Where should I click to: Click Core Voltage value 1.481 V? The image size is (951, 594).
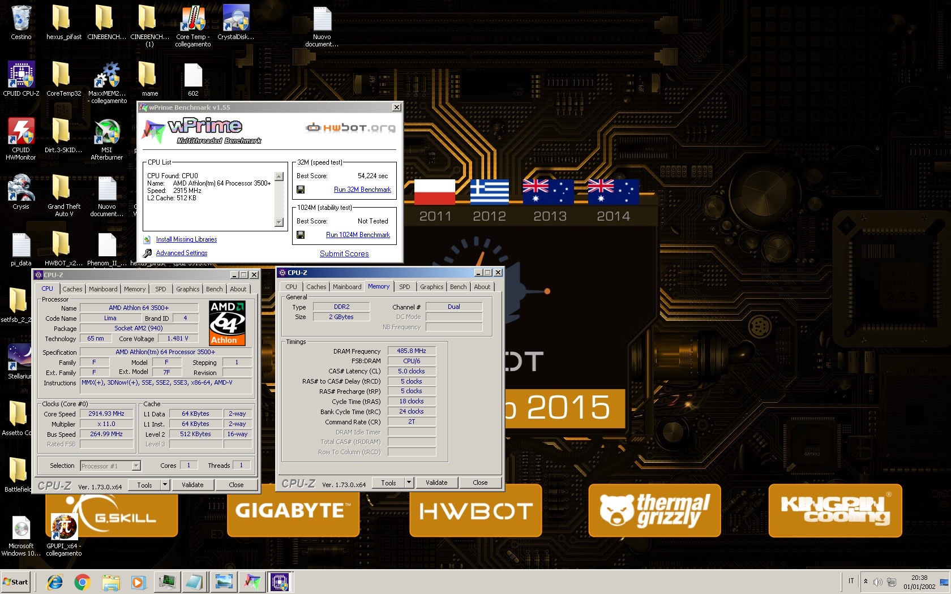pyautogui.click(x=178, y=338)
